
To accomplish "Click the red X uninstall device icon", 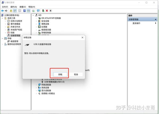I will tap(47, 11).
